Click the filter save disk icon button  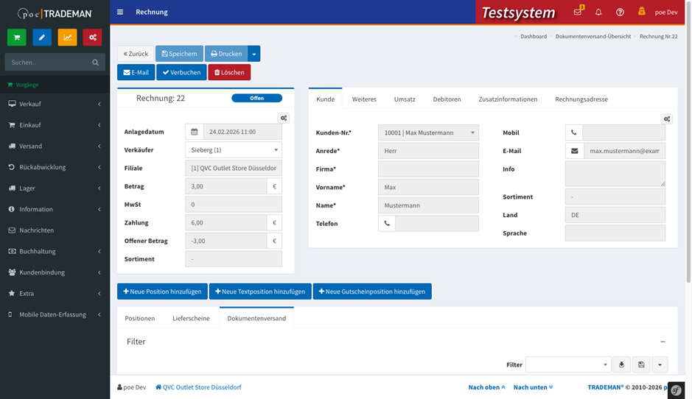pos(641,364)
